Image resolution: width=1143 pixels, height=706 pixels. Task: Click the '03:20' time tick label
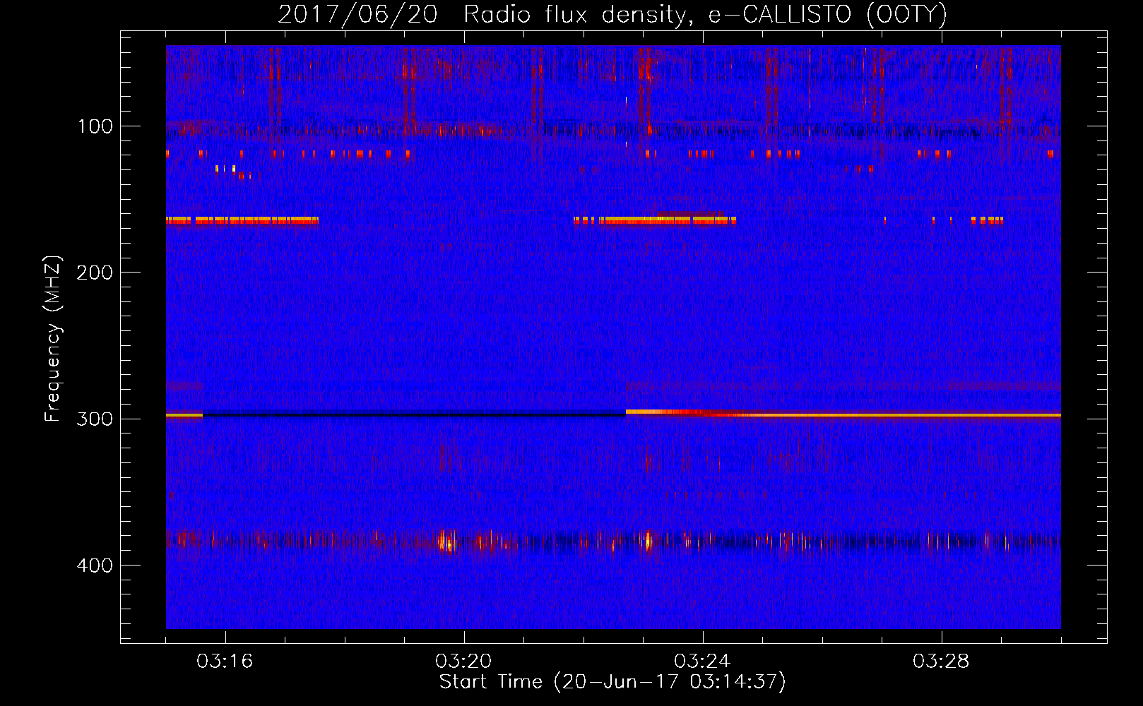click(x=463, y=662)
